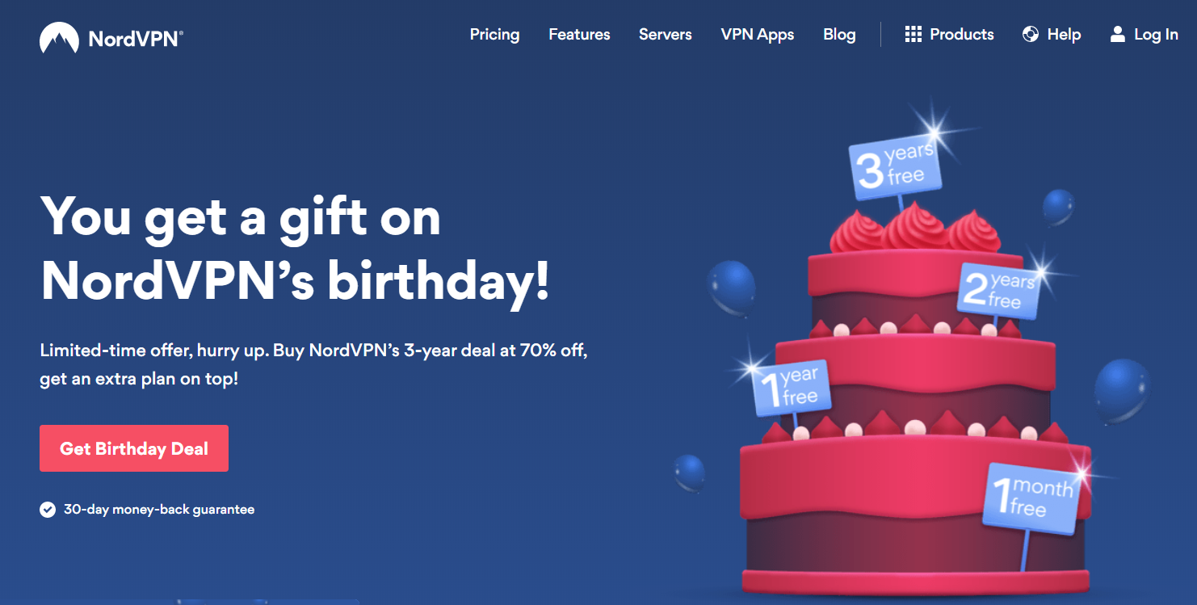The image size is (1197, 605).
Task: Click the Help globe icon
Action: coord(1030,34)
